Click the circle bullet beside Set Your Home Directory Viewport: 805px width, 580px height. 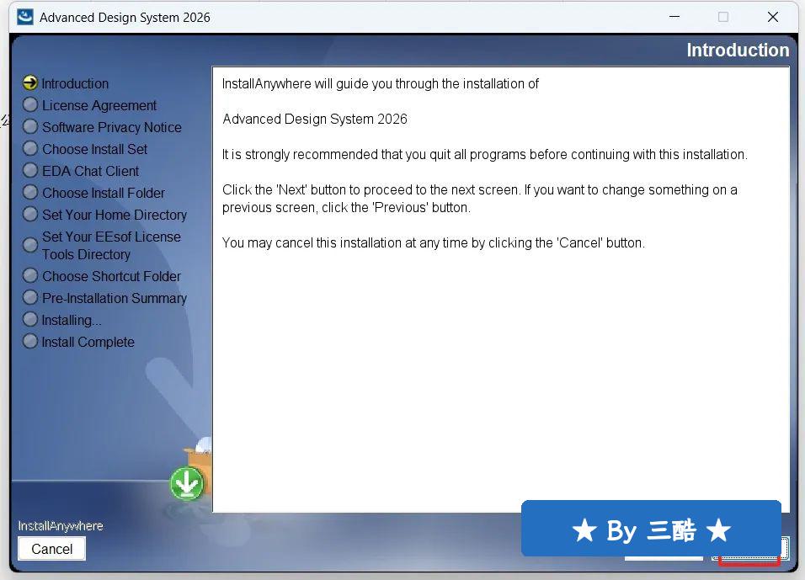(30, 214)
